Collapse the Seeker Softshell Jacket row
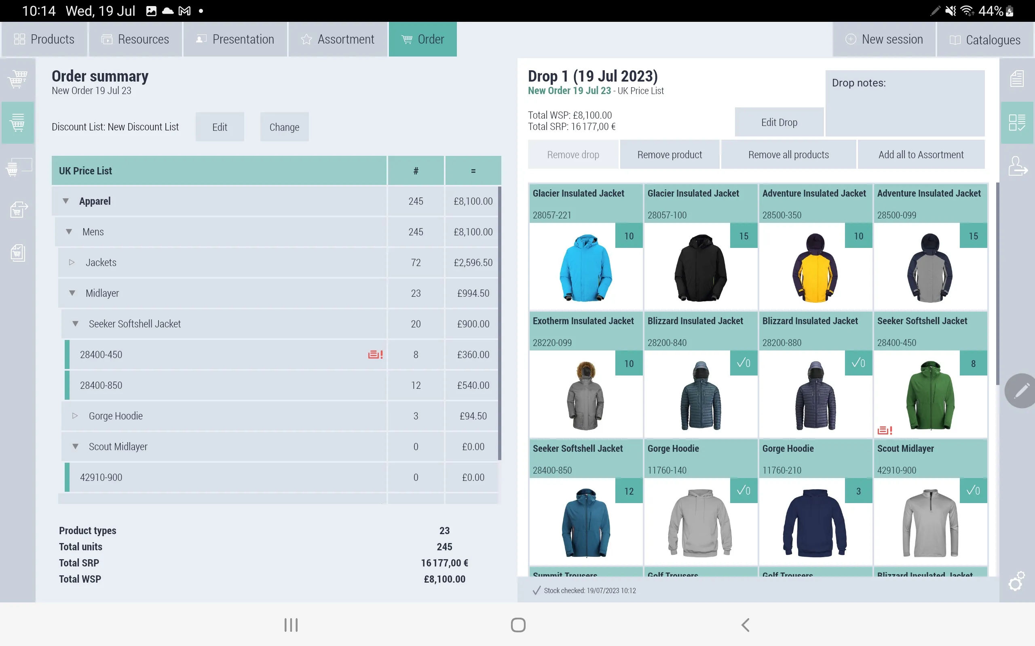Screen dimensions: 1035x646 (74, 323)
